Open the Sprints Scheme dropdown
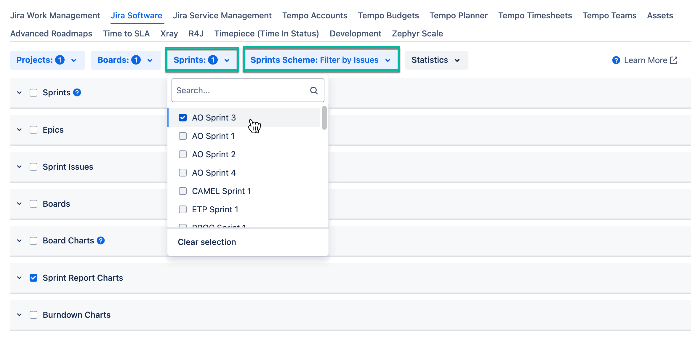Viewport: 698px width, 337px height. (x=322, y=60)
